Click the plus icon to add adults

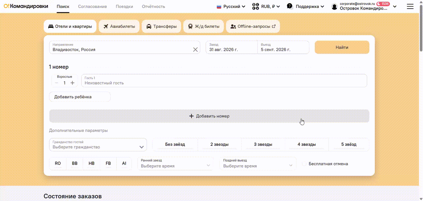[x=72, y=83]
